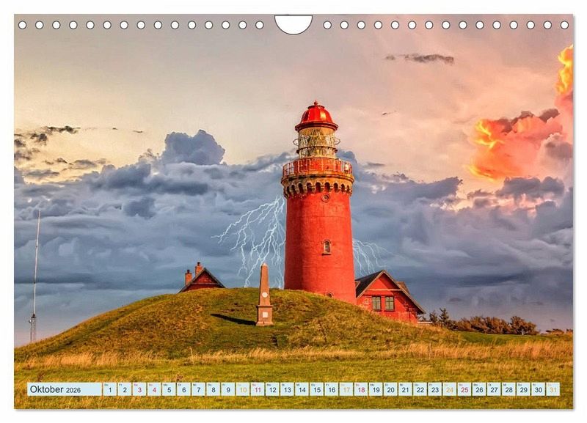Select the date cell 16
The height and width of the screenshot is (423, 587).
coord(332,389)
